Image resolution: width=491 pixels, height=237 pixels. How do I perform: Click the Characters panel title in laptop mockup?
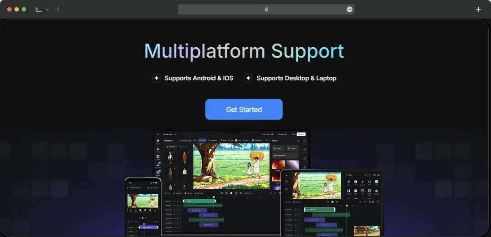tap(169, 141)
